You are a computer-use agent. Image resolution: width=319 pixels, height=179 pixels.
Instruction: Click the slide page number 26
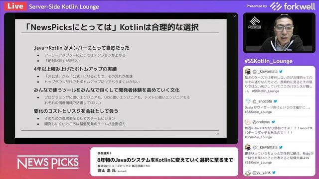point(218,134)
